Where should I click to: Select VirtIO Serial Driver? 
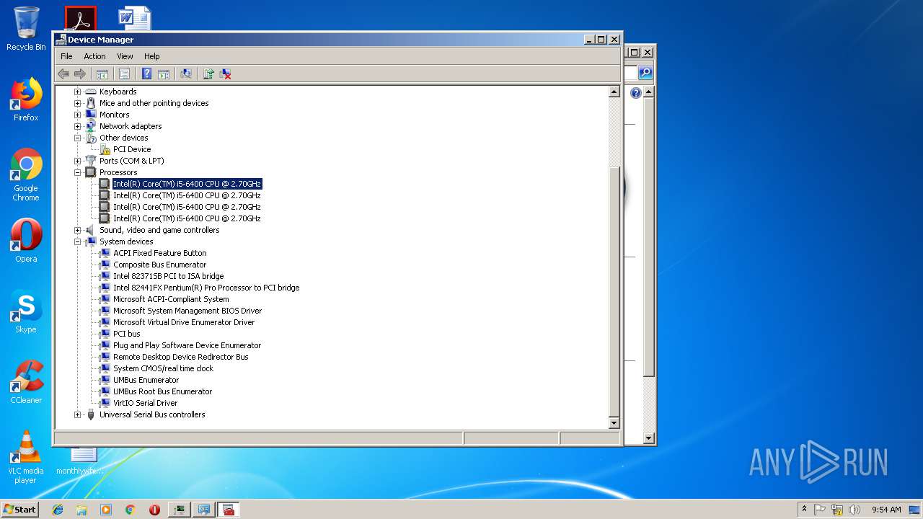145,403
